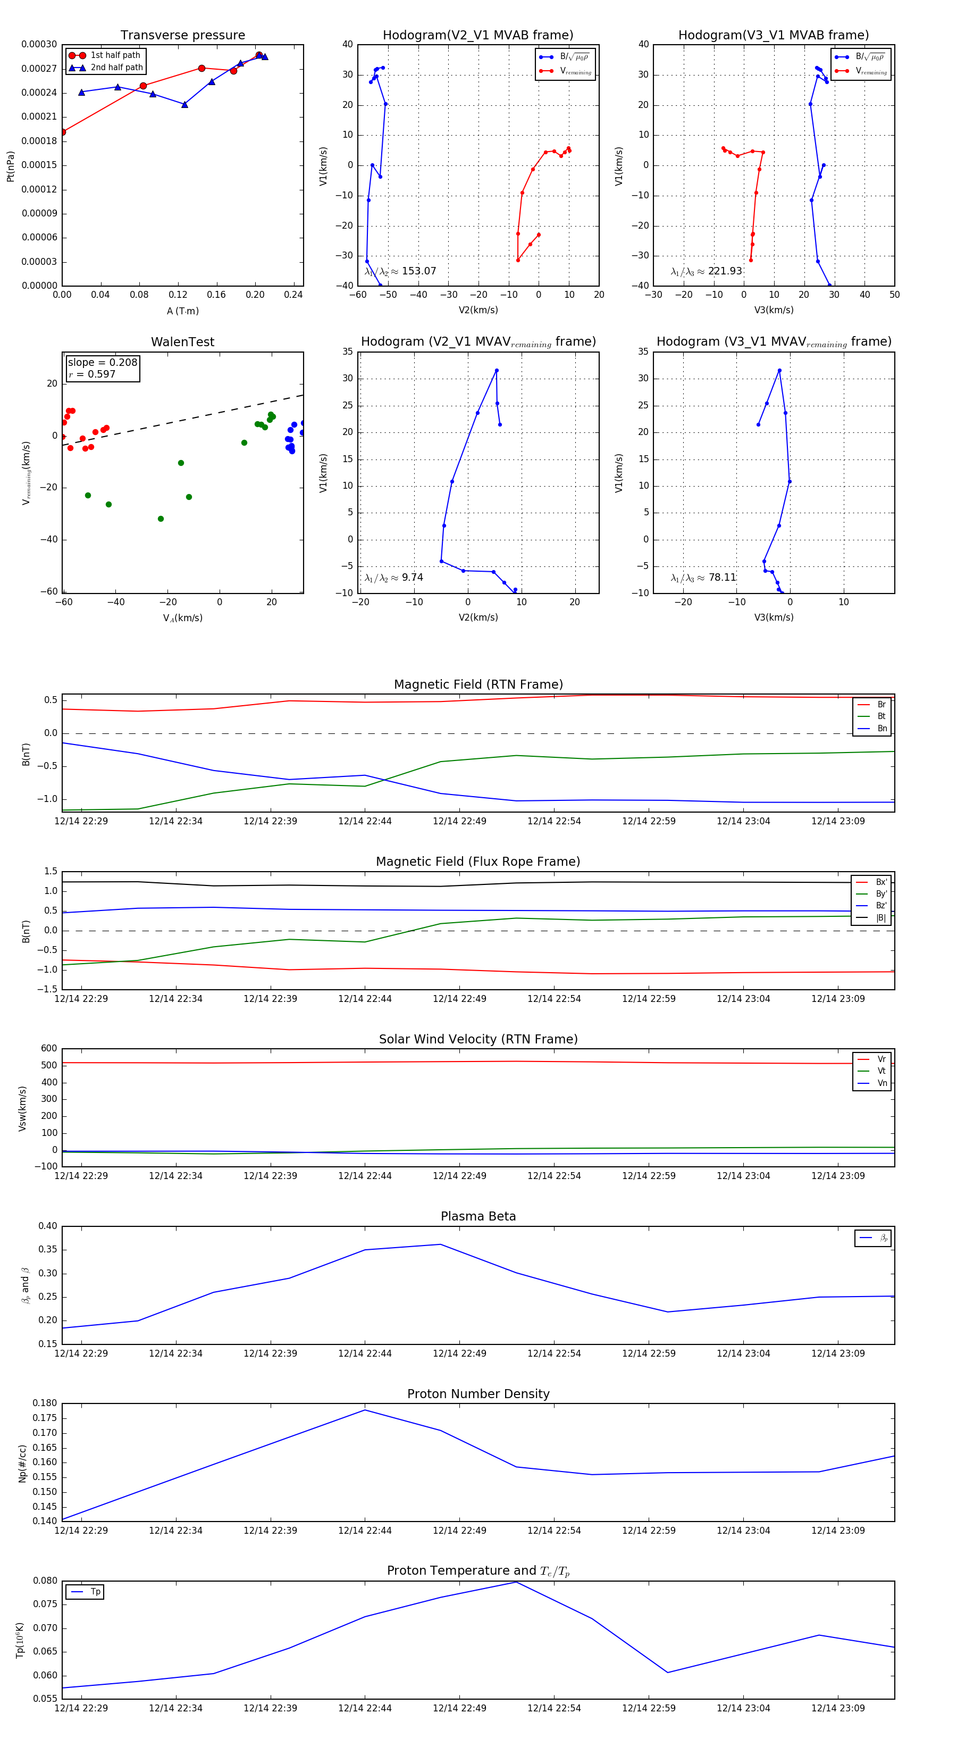Image resolution: width=957 pixels, height=1755 pixels.
Task: Click 'Proton Temperature and Te/Tp' title
Action: click(478, 1571)
